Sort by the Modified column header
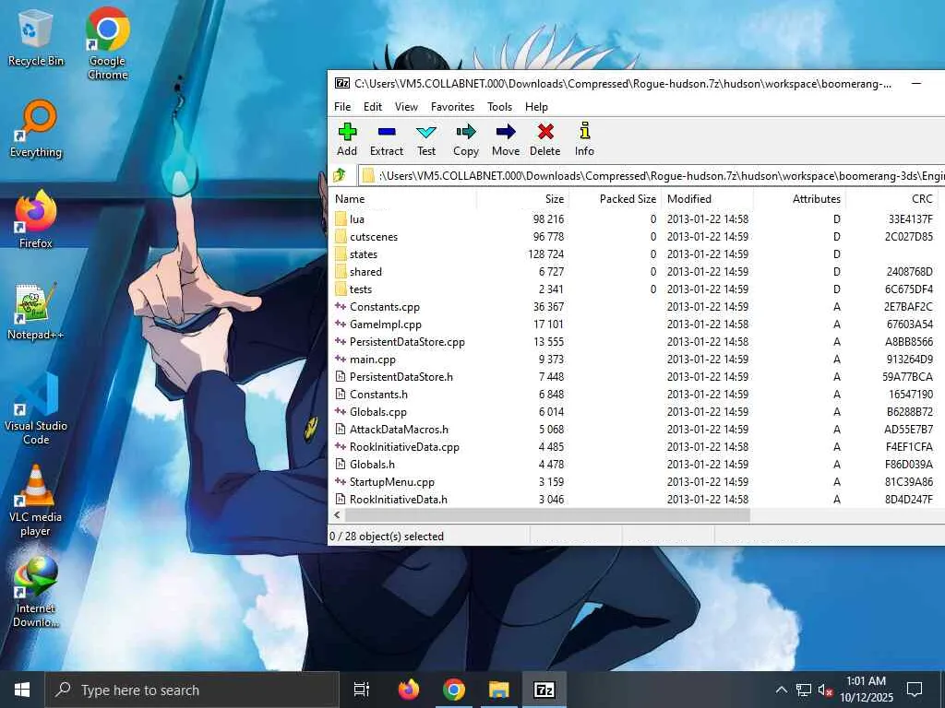945x708 pixels. tap(707, 199)
